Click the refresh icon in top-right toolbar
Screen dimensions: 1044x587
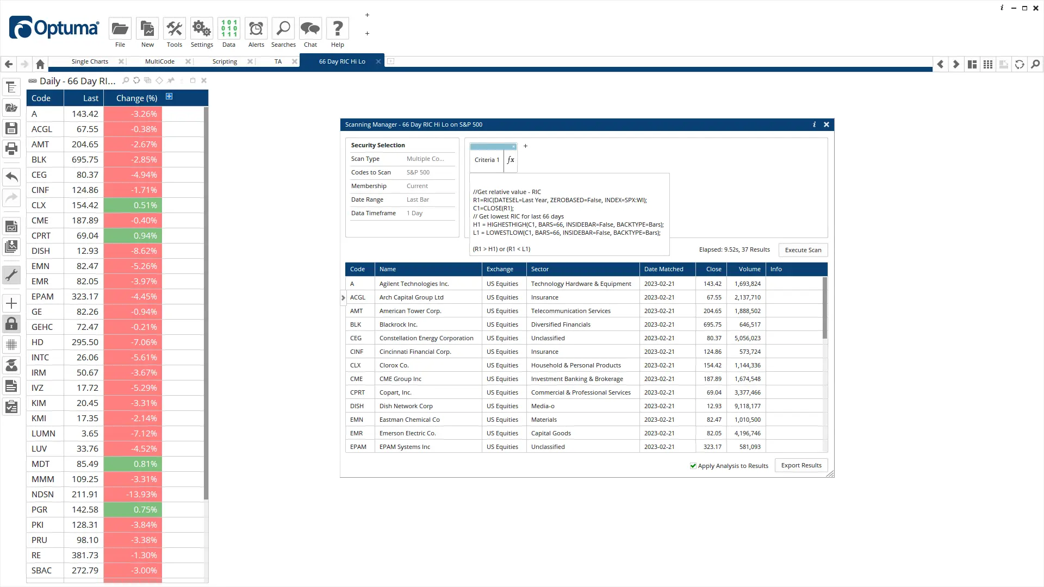tap(1020, 64)
